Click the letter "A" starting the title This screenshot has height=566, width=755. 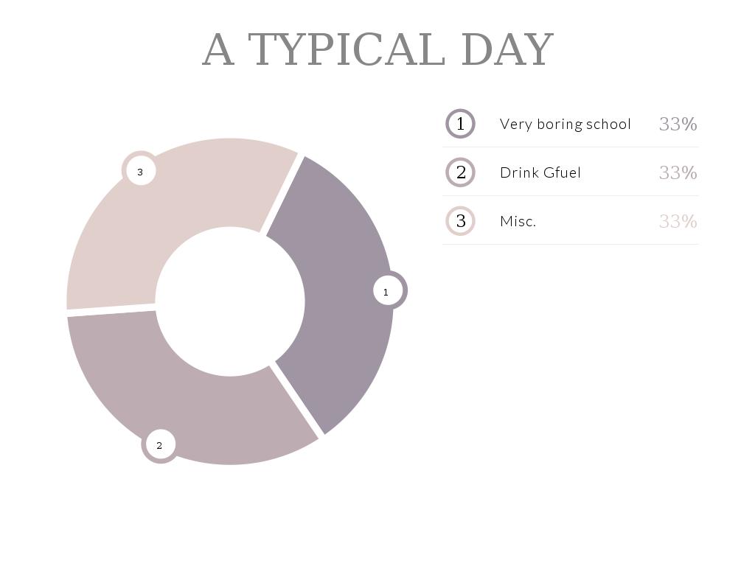pos(218,50)
